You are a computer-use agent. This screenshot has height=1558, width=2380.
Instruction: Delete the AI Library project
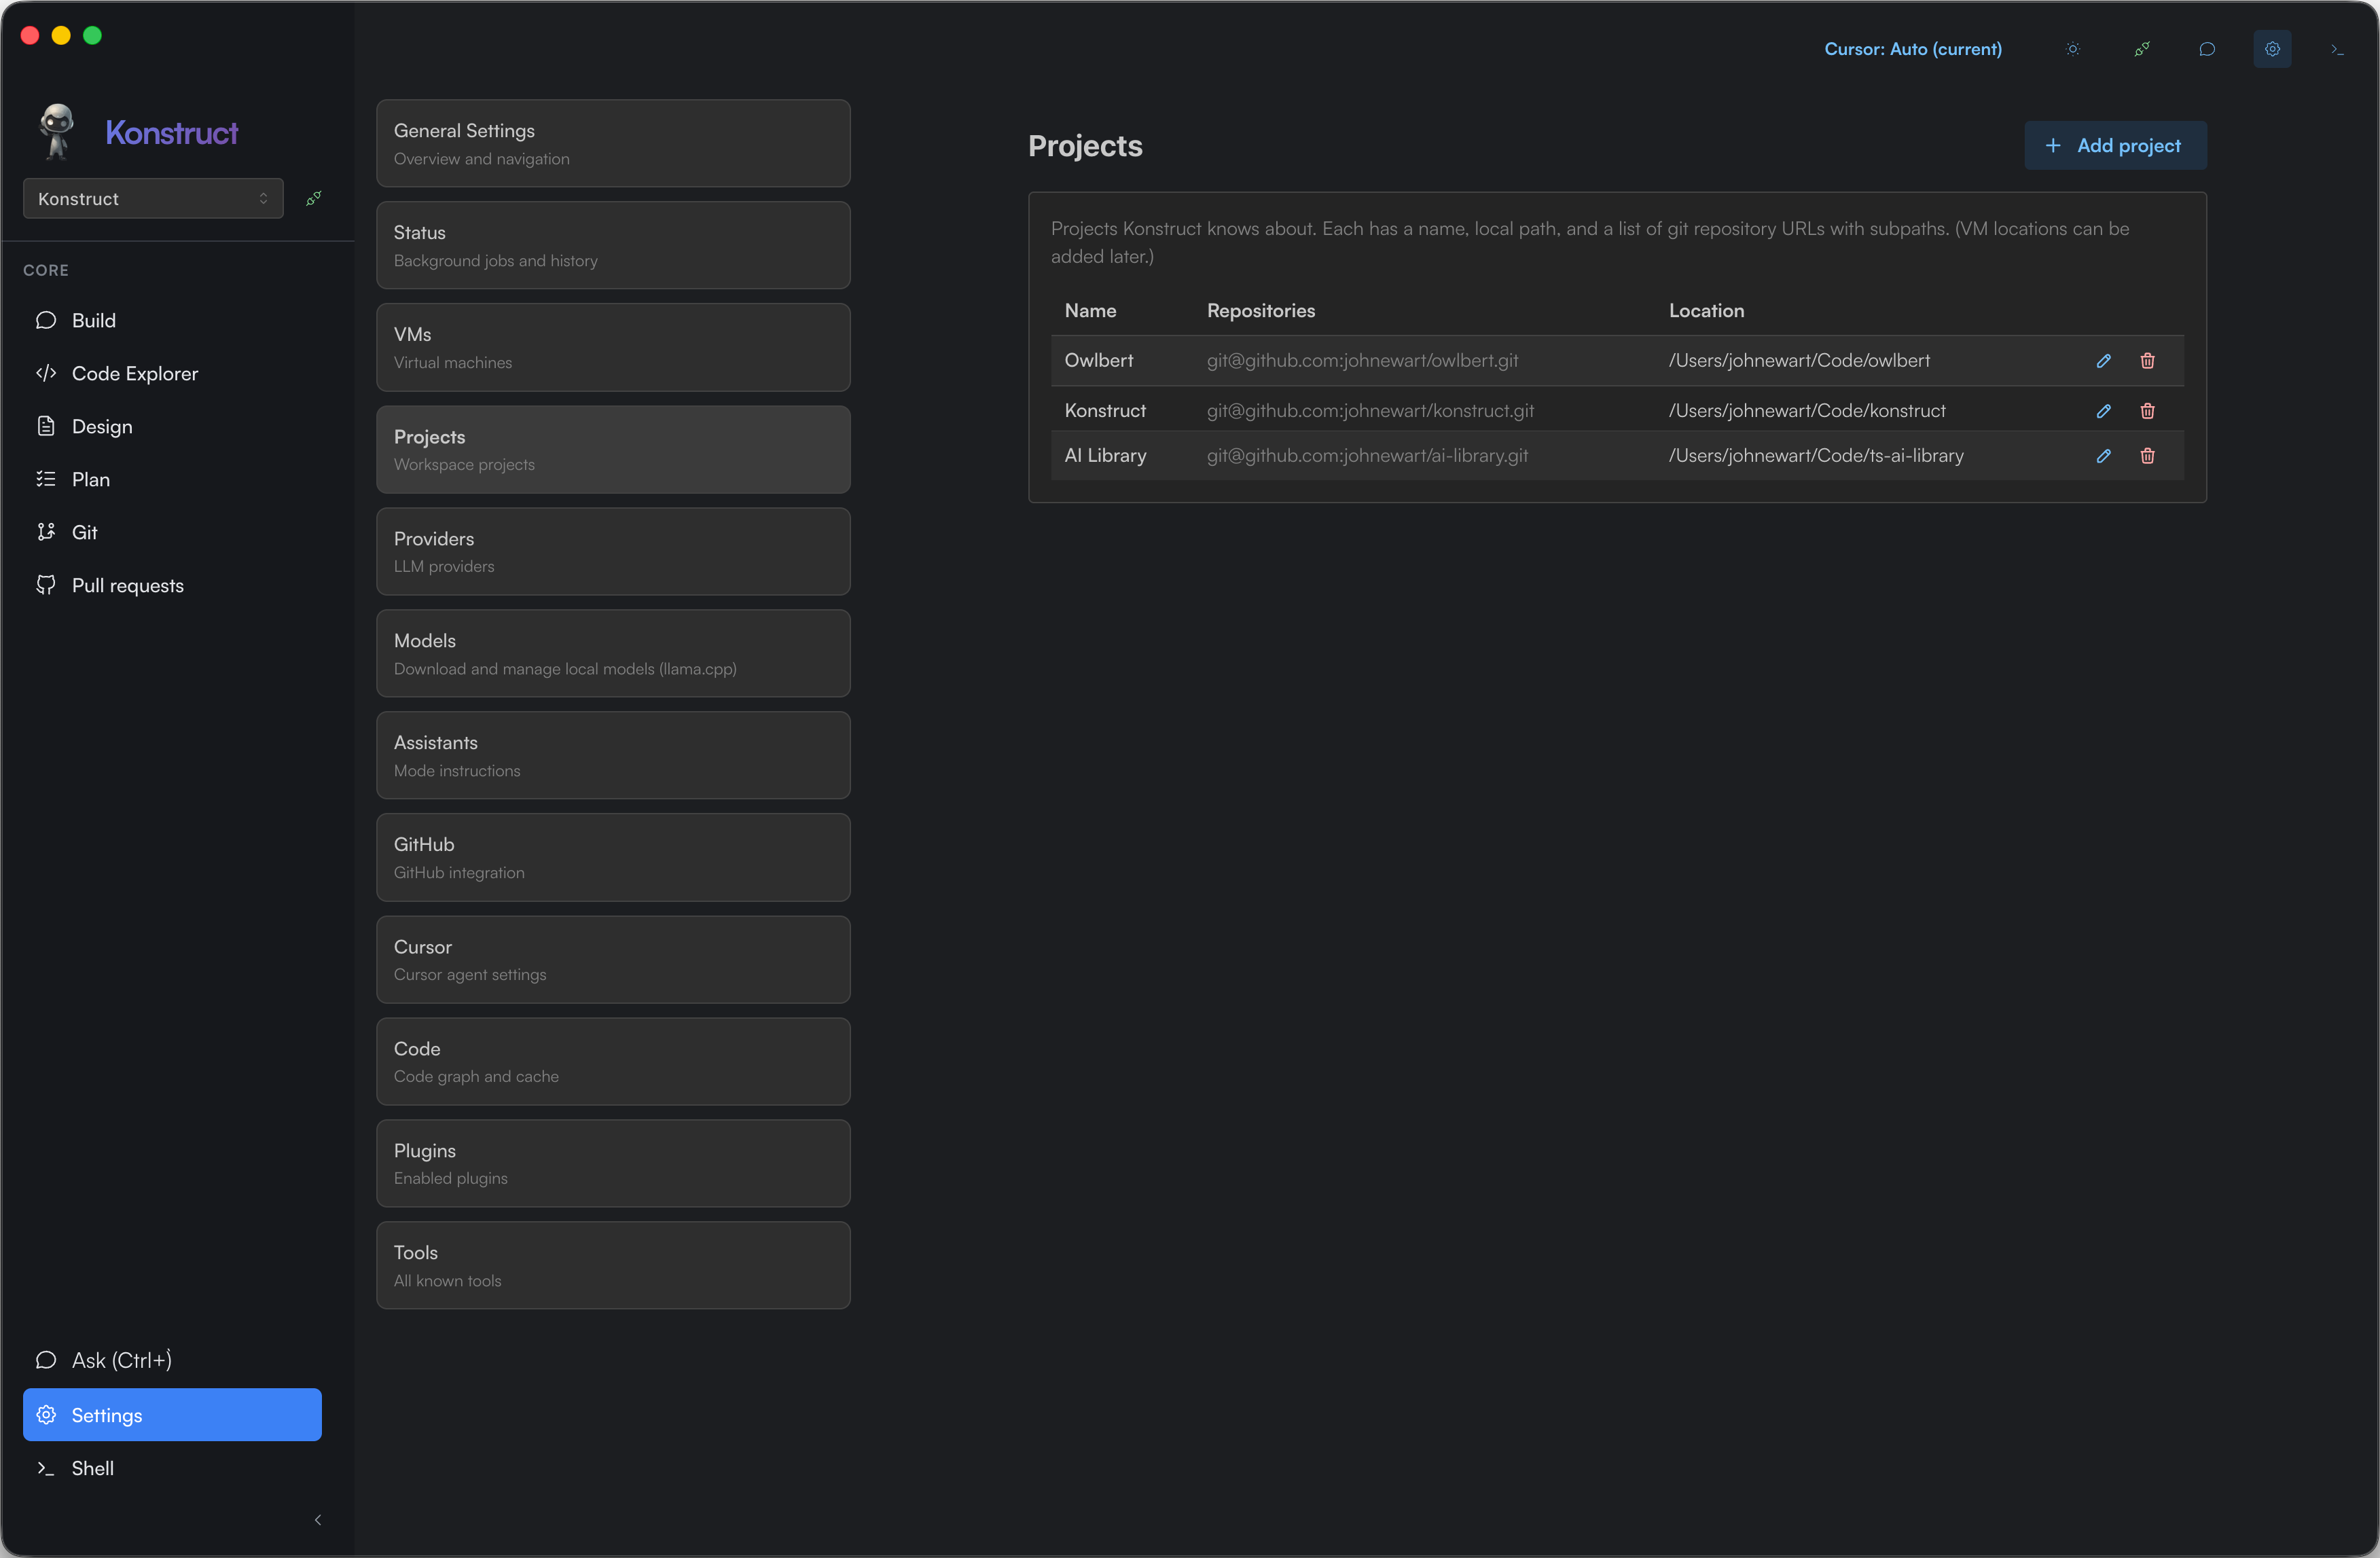2147,456
